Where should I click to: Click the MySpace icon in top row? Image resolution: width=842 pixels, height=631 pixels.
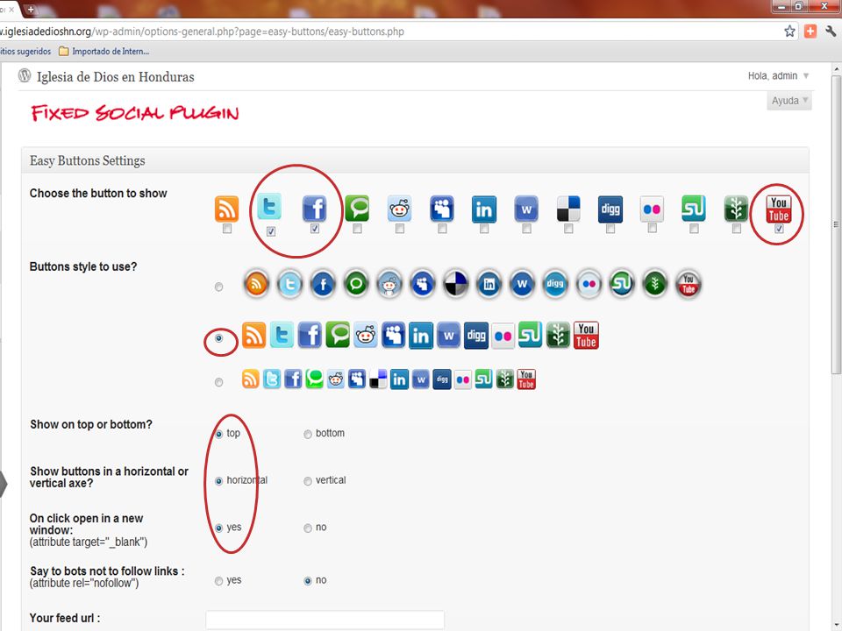pos(442,209)
